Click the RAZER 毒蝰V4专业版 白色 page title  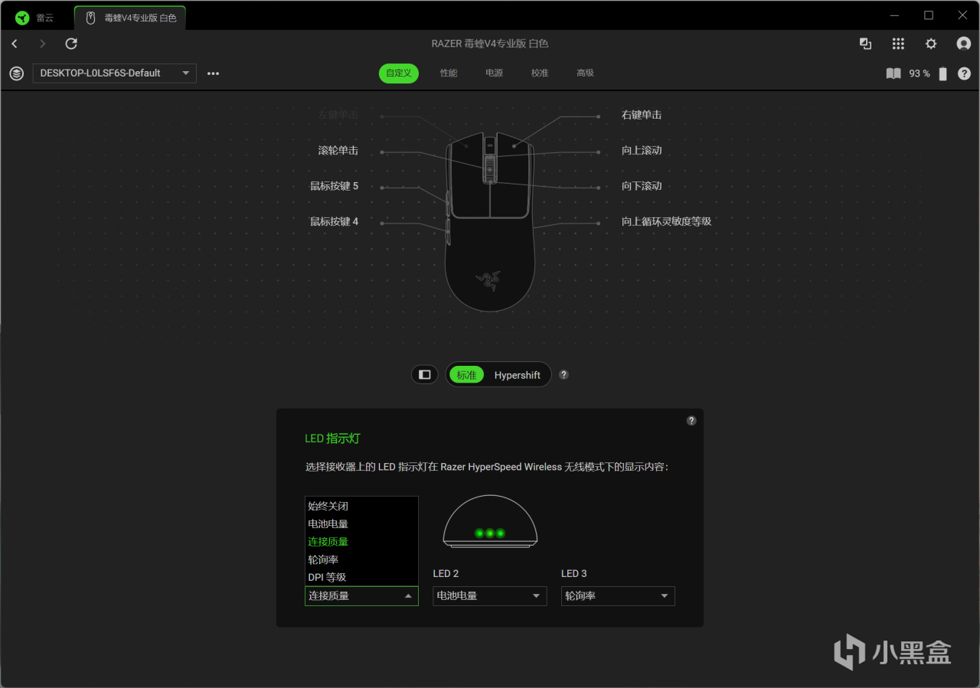(490, 44)
